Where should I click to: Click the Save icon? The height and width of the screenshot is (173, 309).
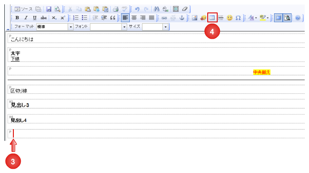click(49, 9)
